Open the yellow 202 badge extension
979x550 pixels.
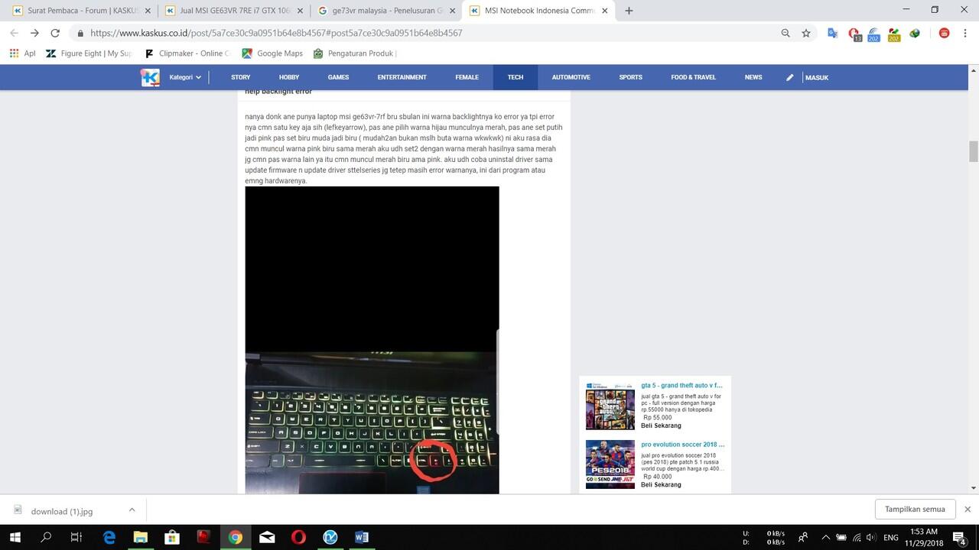[893, 34]
